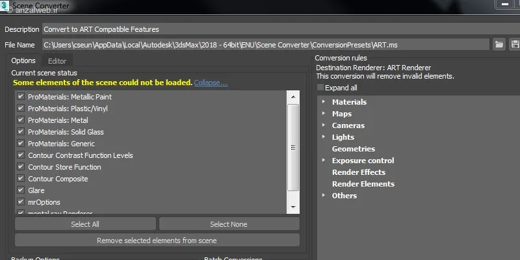This screenshot has height=260, width=520.
Task: Expand the Cameras rule group
Action: point(323,125)
